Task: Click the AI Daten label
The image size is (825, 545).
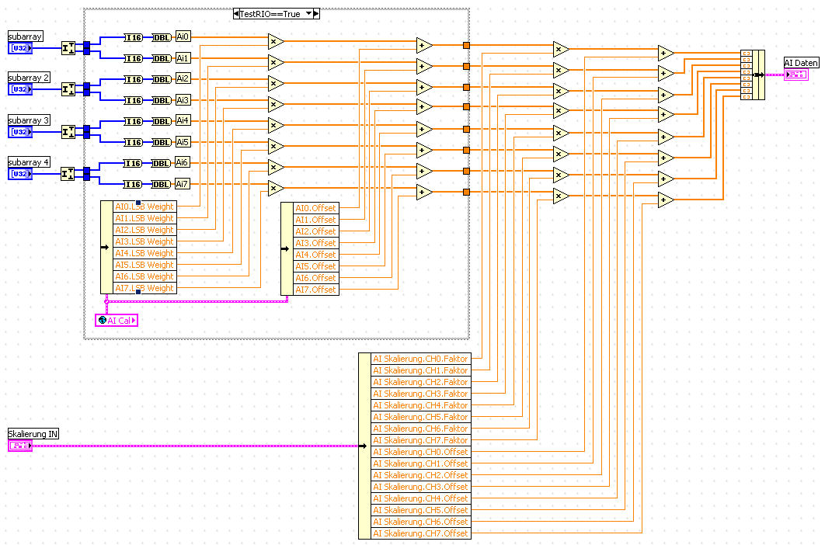Action: pos(802,63)
